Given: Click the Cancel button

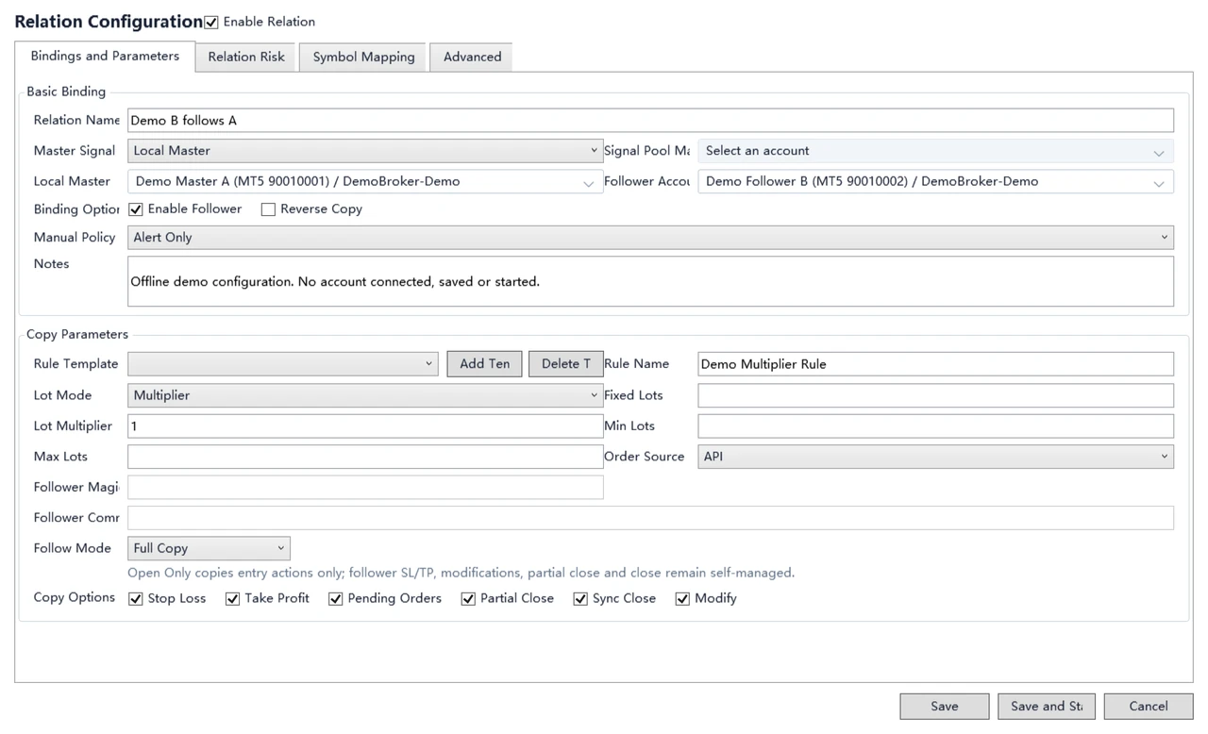Looking at the screenshot, I should tap(1148, 707).
